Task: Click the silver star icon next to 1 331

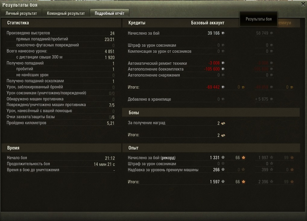Action: [x=223, y=157]
